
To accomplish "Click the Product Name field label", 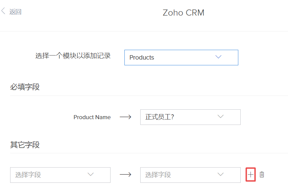I will (92, 117).
